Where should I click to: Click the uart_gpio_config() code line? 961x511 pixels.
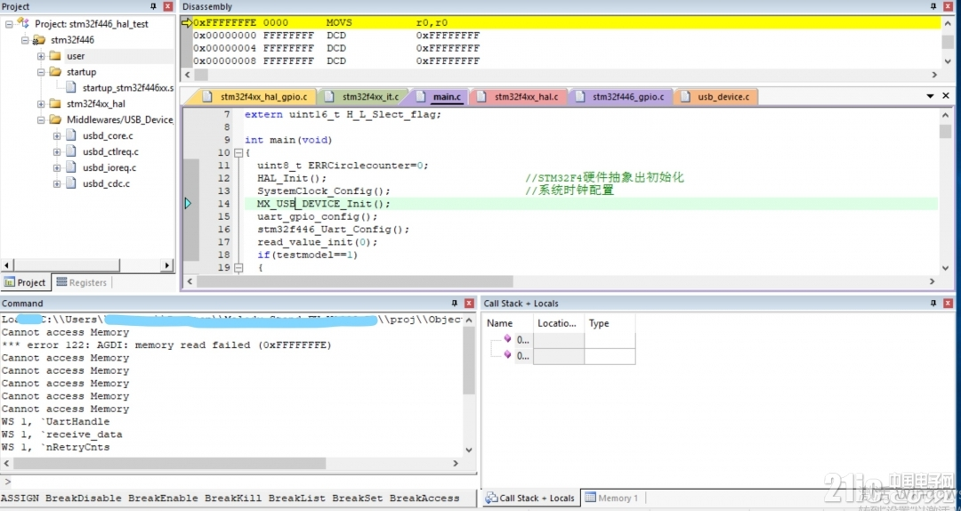[317, 216]
